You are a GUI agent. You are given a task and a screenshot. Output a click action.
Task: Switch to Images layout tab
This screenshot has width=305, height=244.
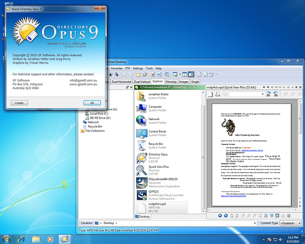184,81
